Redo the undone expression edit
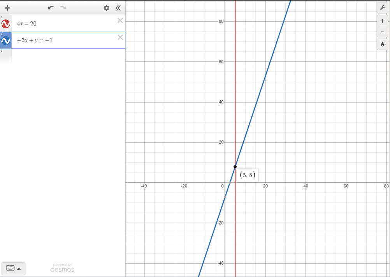Image resolution: width=390 pixels, height=277 pixels. (63, 8)
